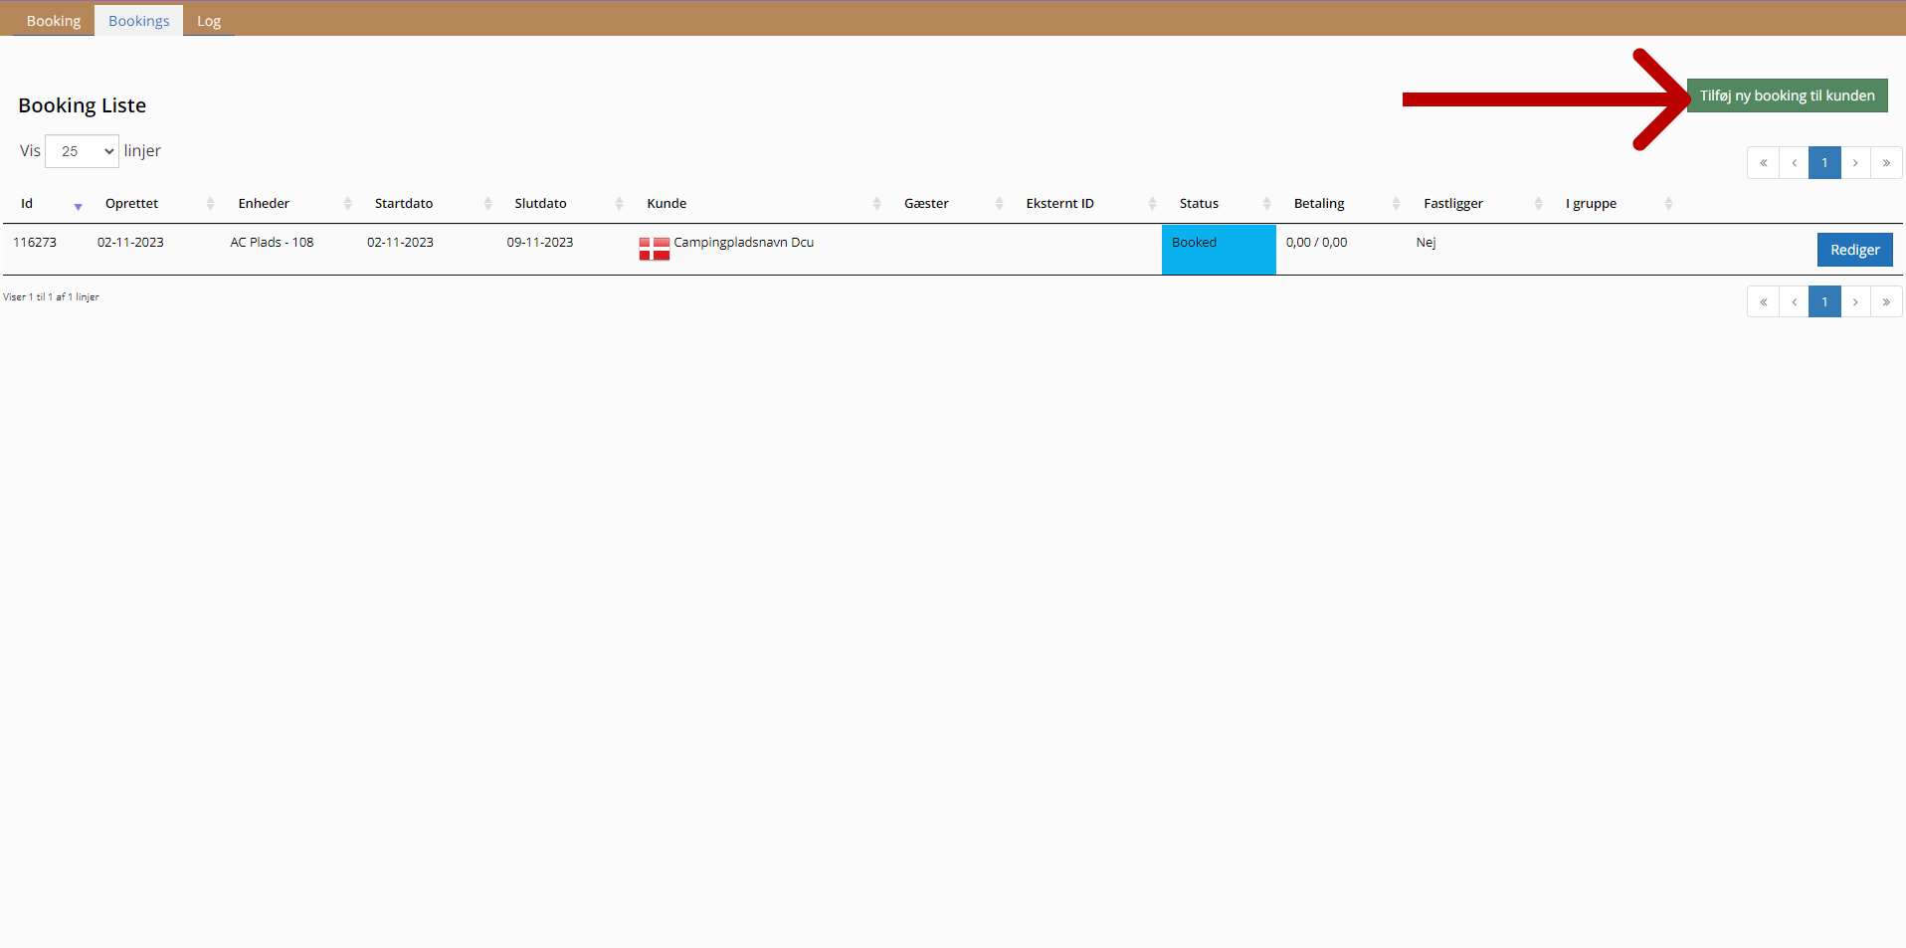Switch to the Booking tab

click(x=54, y=21)
